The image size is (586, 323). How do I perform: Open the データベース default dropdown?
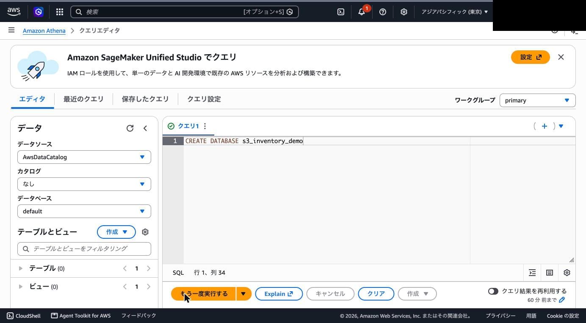[84, 211]
